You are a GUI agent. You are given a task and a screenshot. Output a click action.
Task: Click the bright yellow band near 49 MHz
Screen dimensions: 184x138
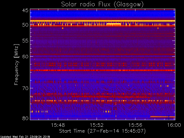(103, 21)
